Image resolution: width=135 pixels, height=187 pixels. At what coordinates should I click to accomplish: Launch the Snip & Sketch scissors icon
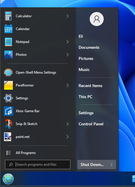pos(8,124)
